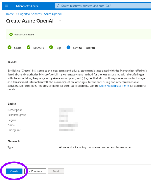This screenshot has width=151, height=183.
Task: Click the Pricing tier label
Action: (x=14, y=130)
